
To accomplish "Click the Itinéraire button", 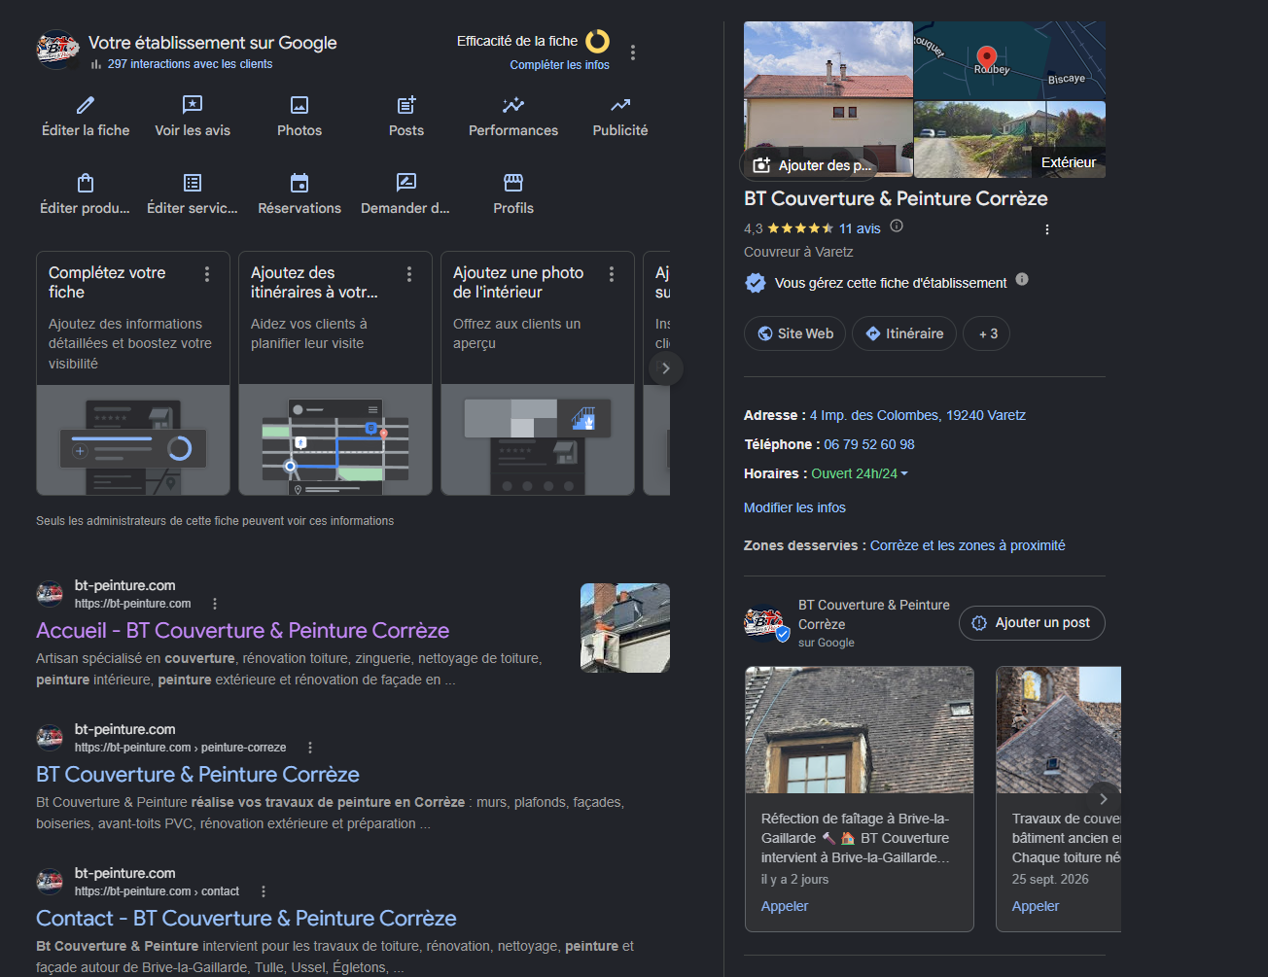I will pos(904,333).
